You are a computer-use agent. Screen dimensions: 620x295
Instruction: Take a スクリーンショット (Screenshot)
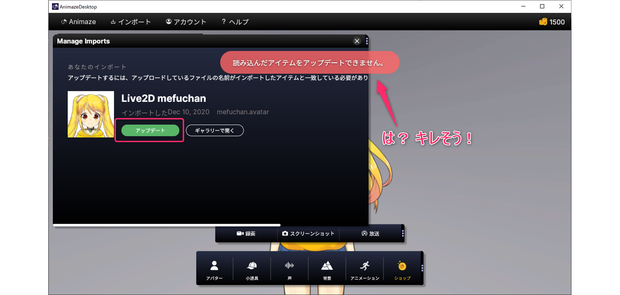tap(308, 234)
